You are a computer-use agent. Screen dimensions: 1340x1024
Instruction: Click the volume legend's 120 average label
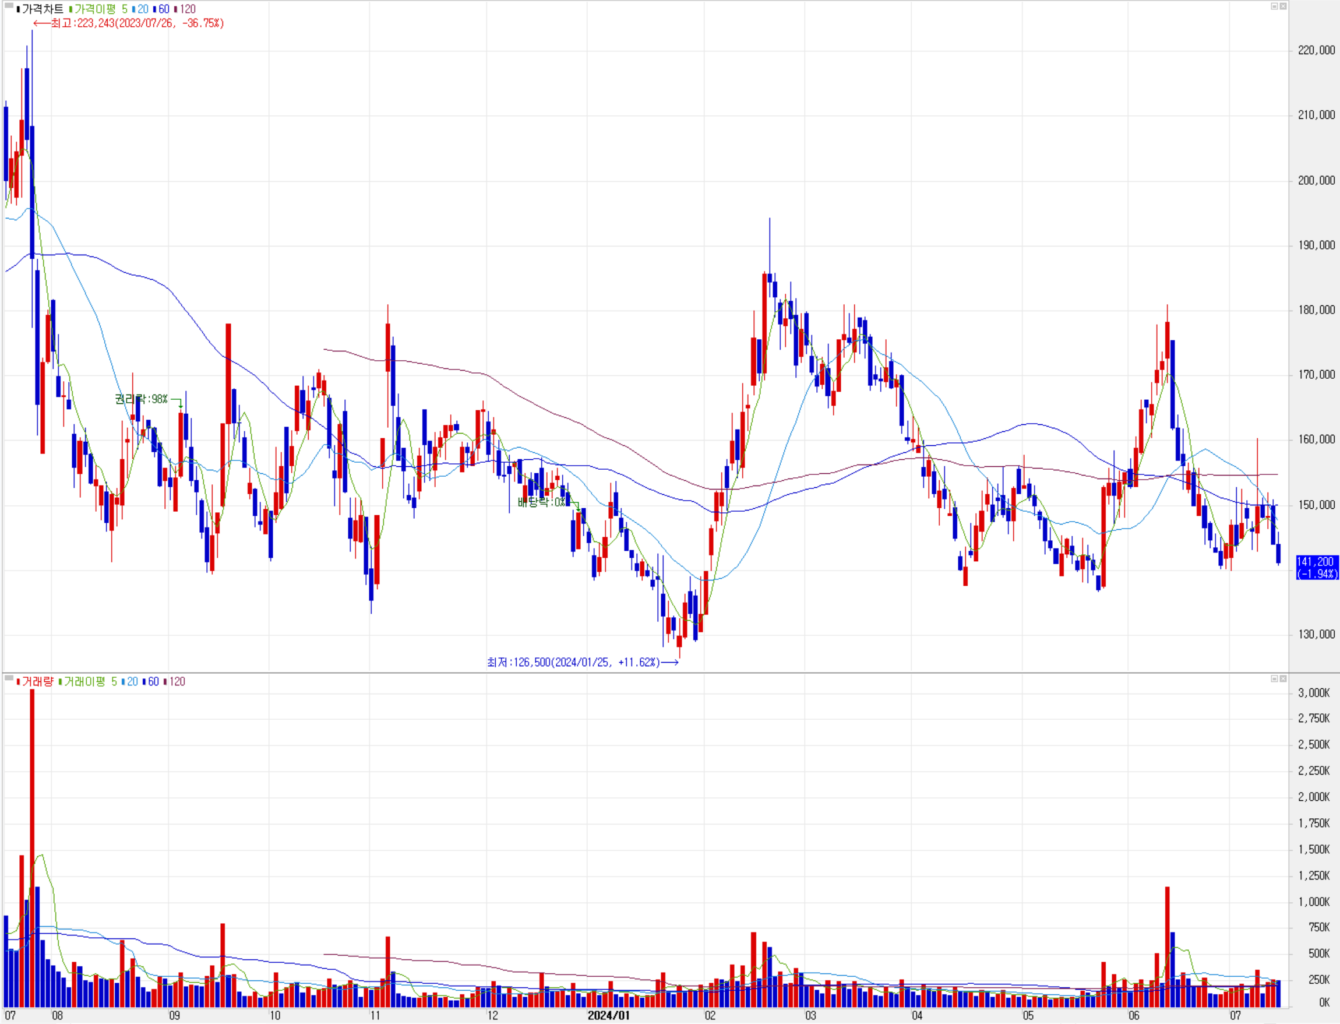[177, 682]
